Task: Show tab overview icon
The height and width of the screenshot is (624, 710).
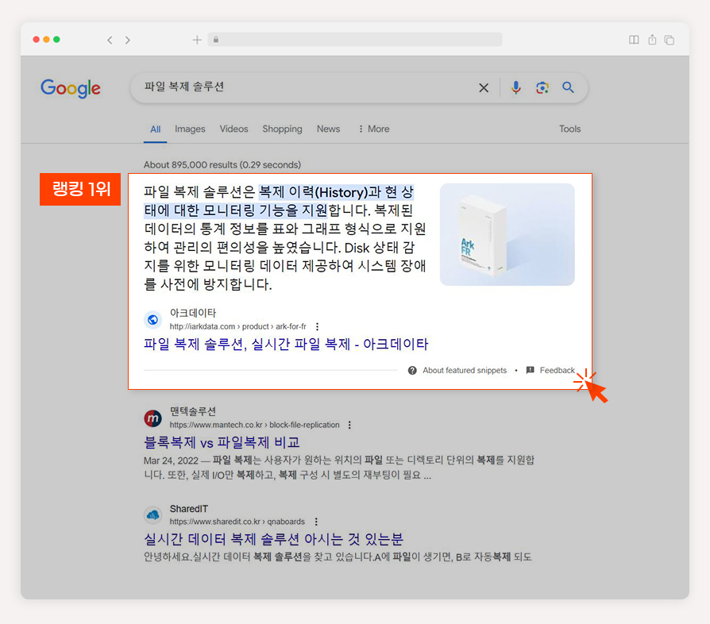Action: pos(669,40)
